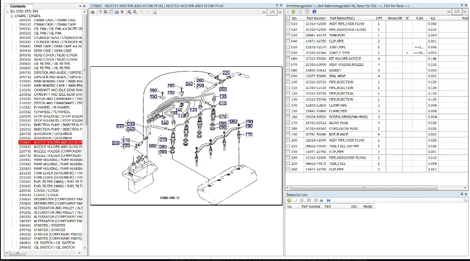
Task: Collapse the SQ-3350-STD-380 tree root node
Action: 7,11
